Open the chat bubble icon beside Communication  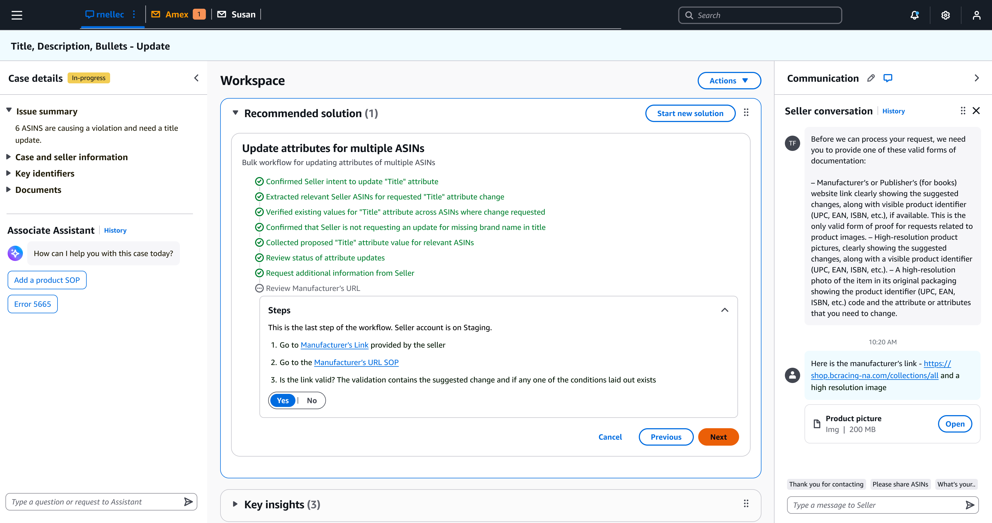click(888, 78)
